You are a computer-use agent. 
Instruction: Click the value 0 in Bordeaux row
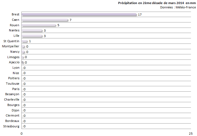pyautogui.click(x=24, y=121)
